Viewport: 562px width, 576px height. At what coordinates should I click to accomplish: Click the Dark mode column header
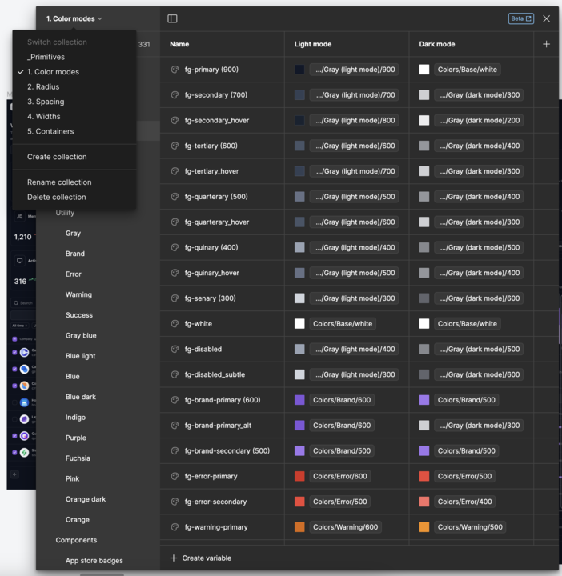click(437, 44)
